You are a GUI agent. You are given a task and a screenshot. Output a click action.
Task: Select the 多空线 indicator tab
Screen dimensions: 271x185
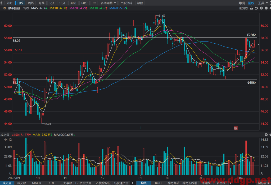[221, 183]
